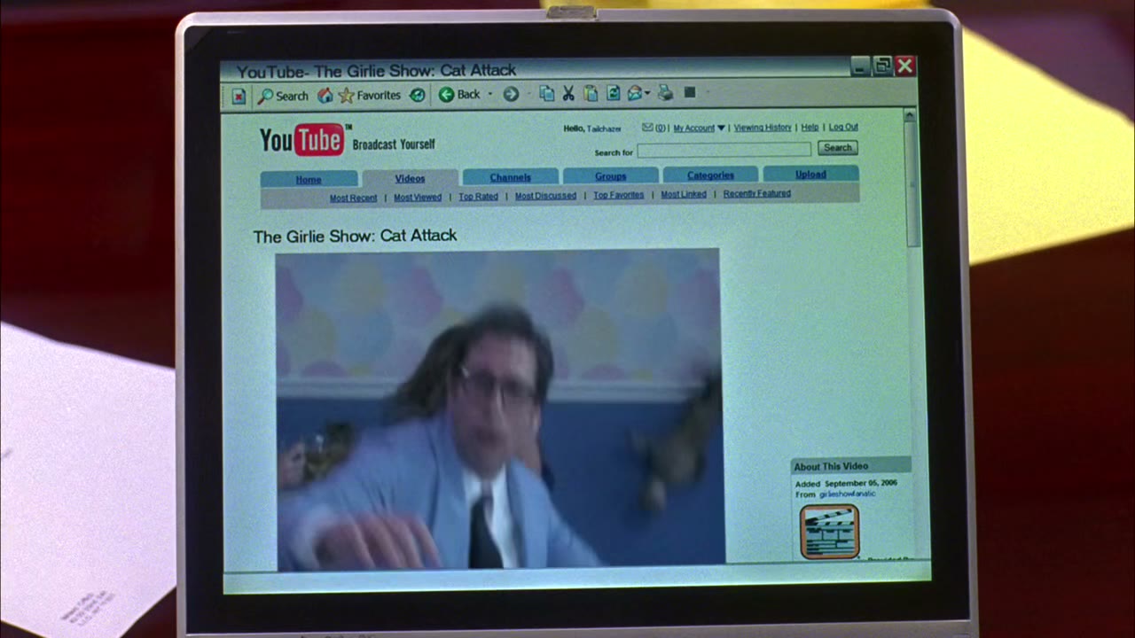Click the "September 05, 2006" added date

click(860, 483)
